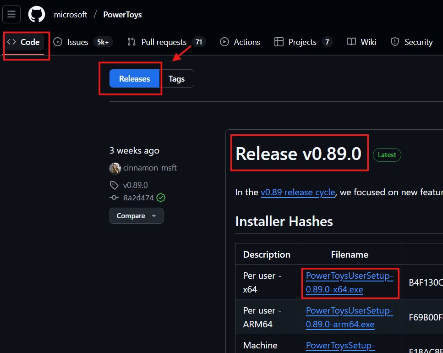
Task: Click the Installer Hashes heading
Action: [284, 221]
